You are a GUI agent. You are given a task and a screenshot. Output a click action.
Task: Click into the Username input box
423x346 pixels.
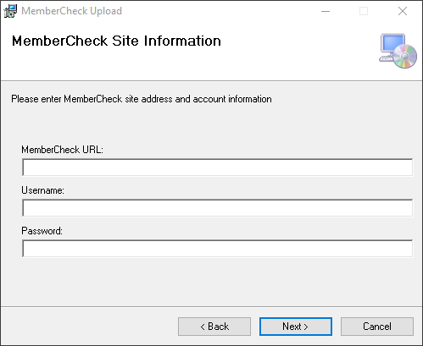pyautogui.click(x=217, y=208)
